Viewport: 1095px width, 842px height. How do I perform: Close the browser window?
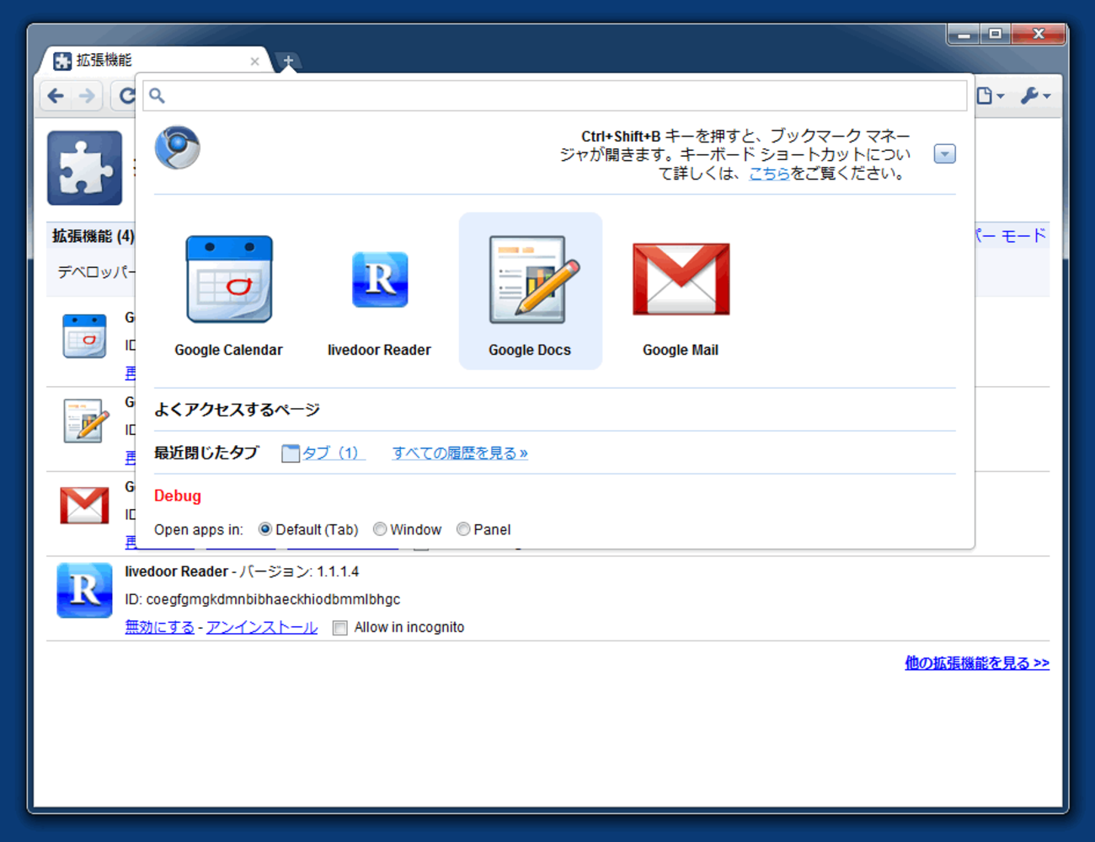tap(1039, 34)
